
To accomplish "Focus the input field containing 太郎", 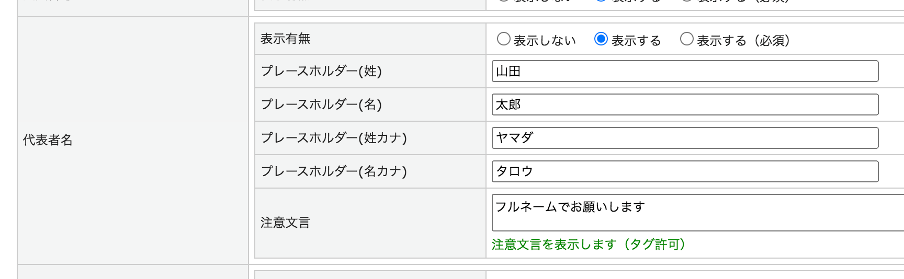I will click(684, 105).
